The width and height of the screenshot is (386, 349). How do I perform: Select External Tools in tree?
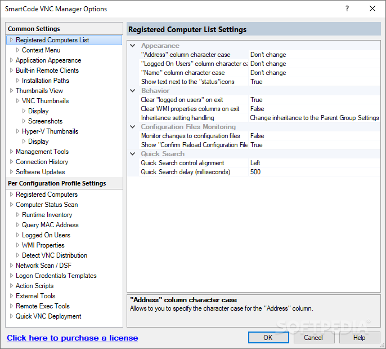[x=35, y=296]
